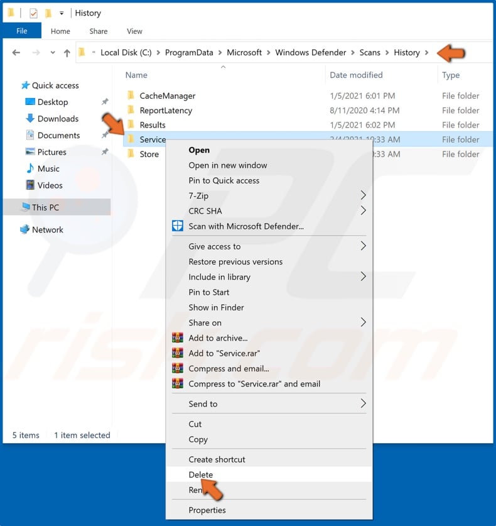The image size is (496, 526).
Task: Open Downloads in navigation pane
Action: coord(52,119)
